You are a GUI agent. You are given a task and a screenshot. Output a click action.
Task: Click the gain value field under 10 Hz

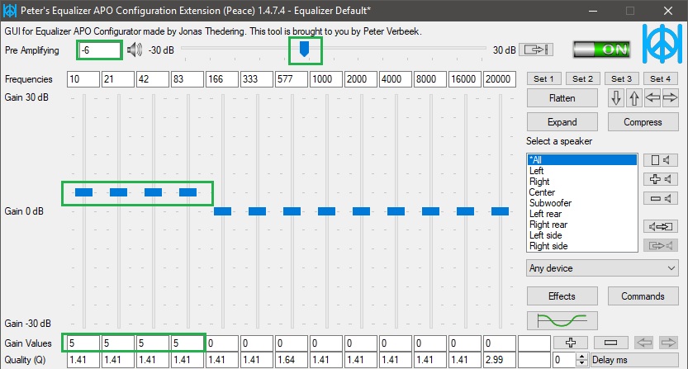[x=83, y=343]
